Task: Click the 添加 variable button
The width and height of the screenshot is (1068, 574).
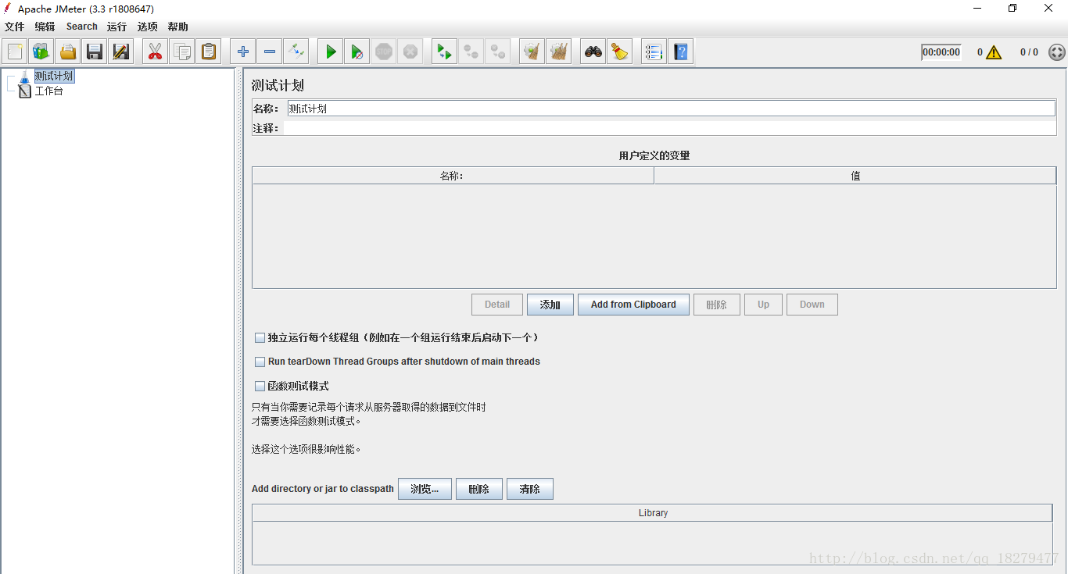Action: (550, 305)
